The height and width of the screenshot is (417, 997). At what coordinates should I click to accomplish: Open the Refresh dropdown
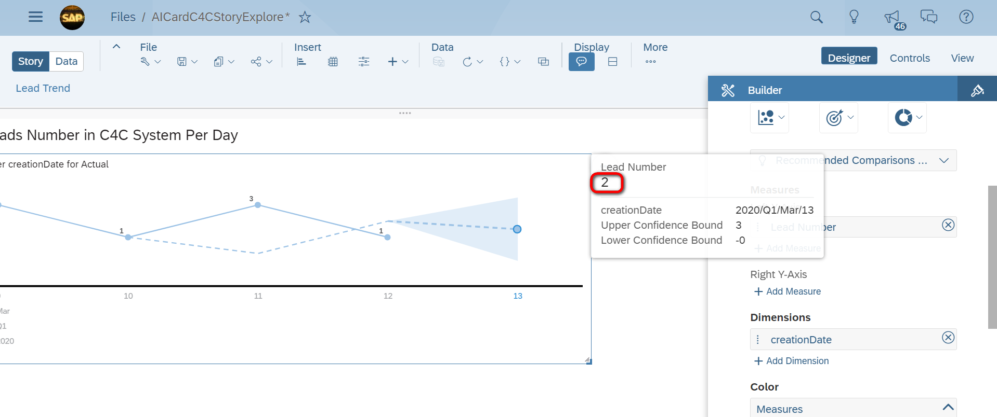(x=473, y=62)
